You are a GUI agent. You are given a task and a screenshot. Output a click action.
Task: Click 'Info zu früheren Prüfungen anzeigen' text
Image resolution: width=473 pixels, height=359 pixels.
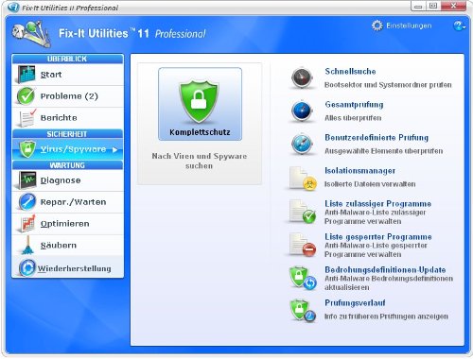pos(386,316)
